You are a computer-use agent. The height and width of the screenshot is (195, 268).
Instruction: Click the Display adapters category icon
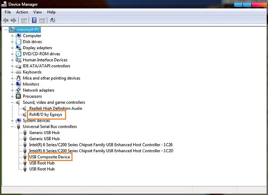19,48
